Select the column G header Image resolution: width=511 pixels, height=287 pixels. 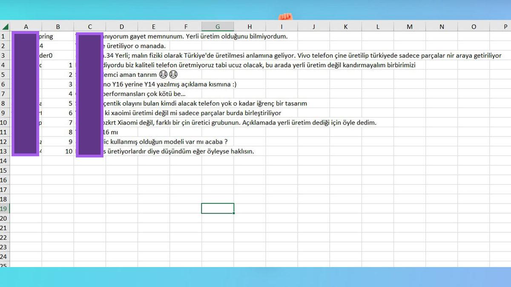point(218,27)
